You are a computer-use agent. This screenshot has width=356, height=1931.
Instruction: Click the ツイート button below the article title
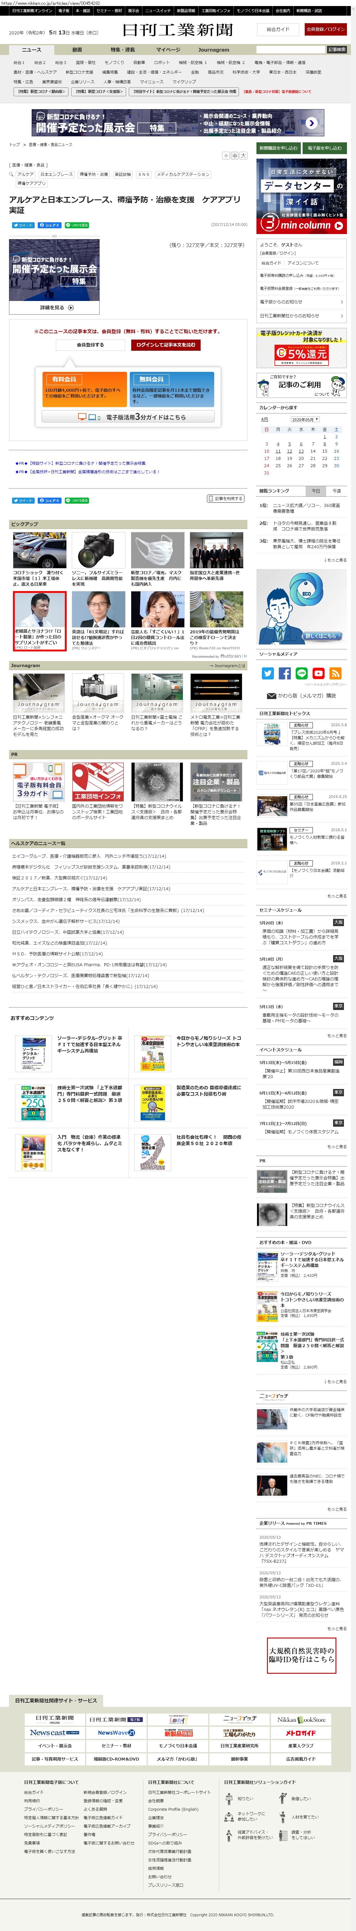pos(23,225)
